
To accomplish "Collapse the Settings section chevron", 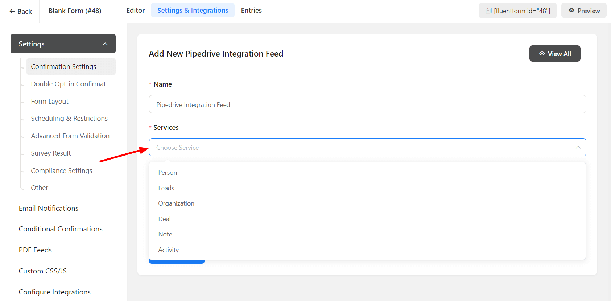I will tap(105, 44).
